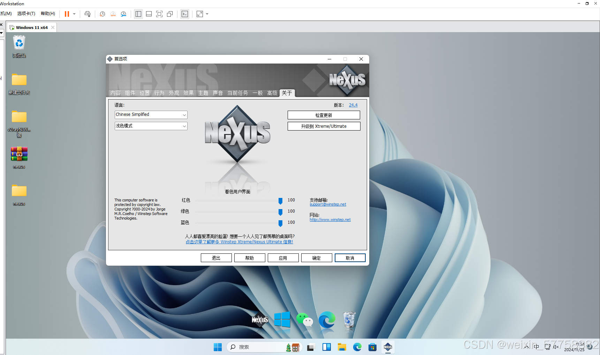This screenshot has width=600, height=355.
Task: Click the version 24.4 link
Action: tap(353, 105)
